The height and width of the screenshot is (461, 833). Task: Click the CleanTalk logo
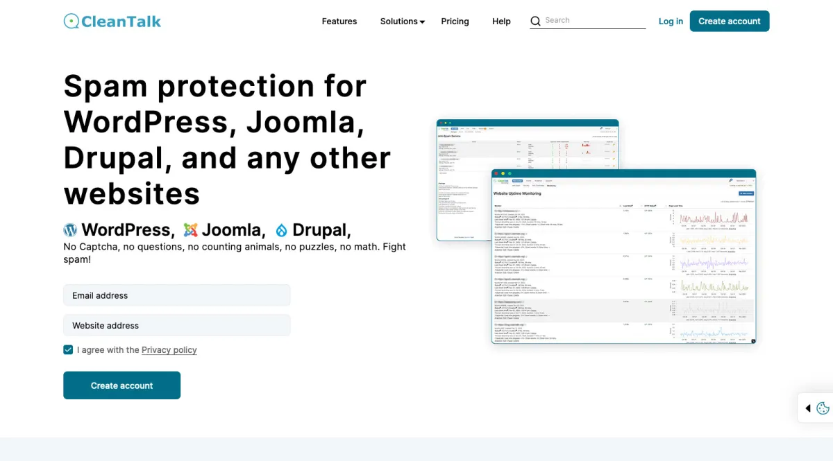point(112,21)
